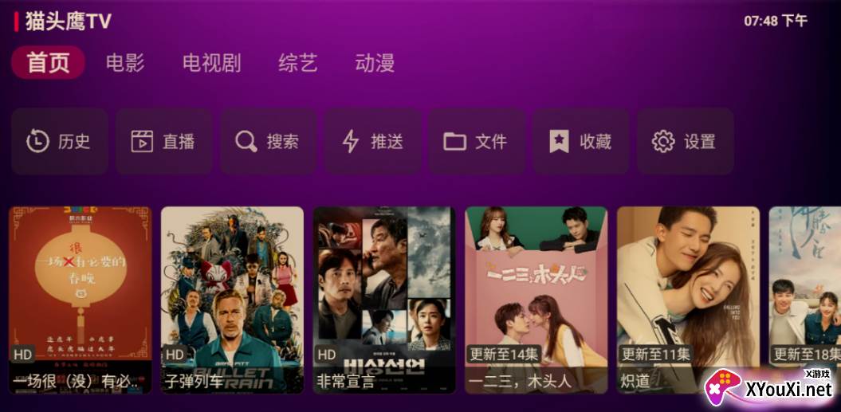Switch to the 电影 tab
The width and height of the screenshot is (841, 412).
(x=125, y=63)
